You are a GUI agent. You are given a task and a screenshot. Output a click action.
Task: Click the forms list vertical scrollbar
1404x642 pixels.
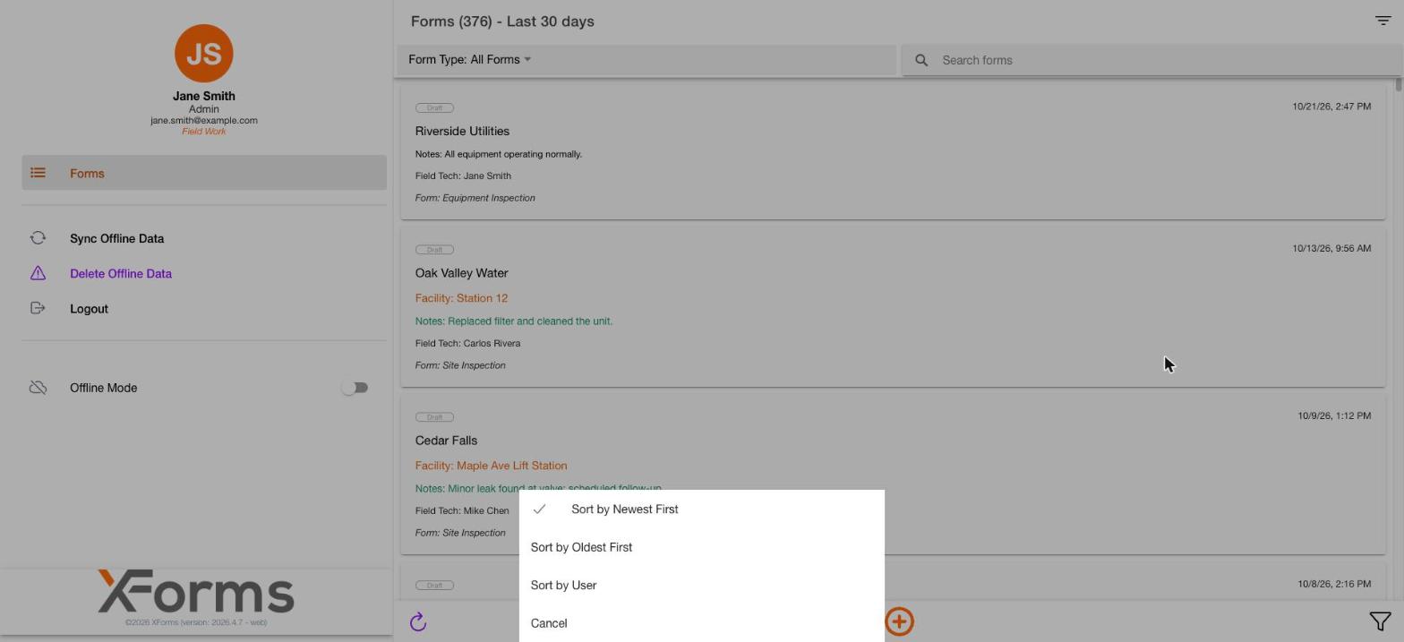(1397, 85)
